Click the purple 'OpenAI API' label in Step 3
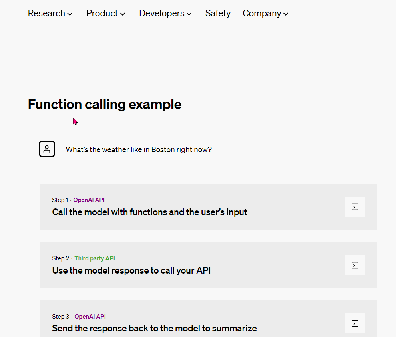 [x=90, y=317]
